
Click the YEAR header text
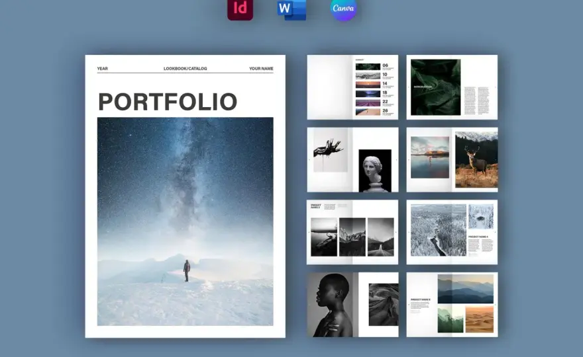pyautogui.click(x=102, y=69)
